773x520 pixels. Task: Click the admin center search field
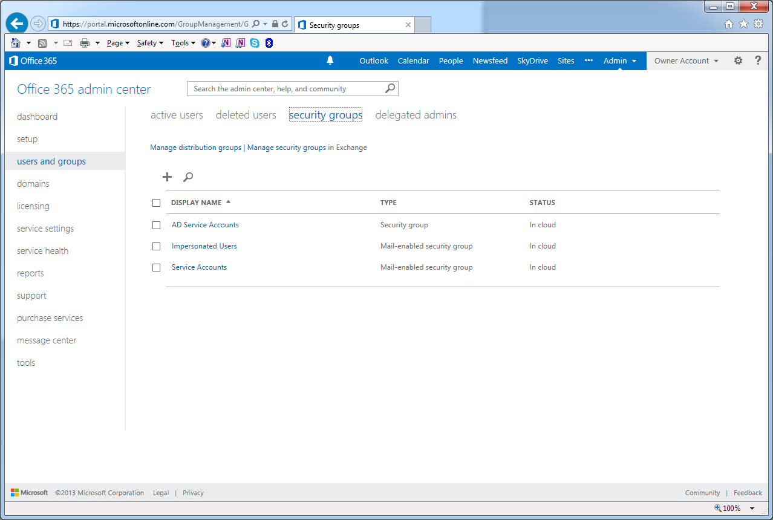pos(284,89)
